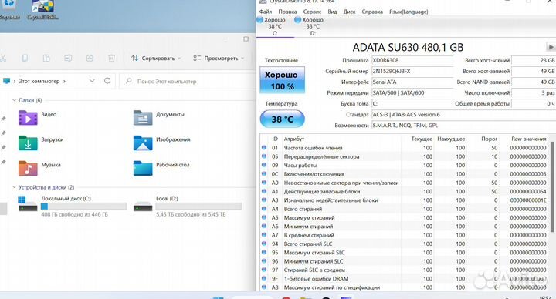
Task: Open Локальный диск (C:) drive
Action: pos(73,206)
